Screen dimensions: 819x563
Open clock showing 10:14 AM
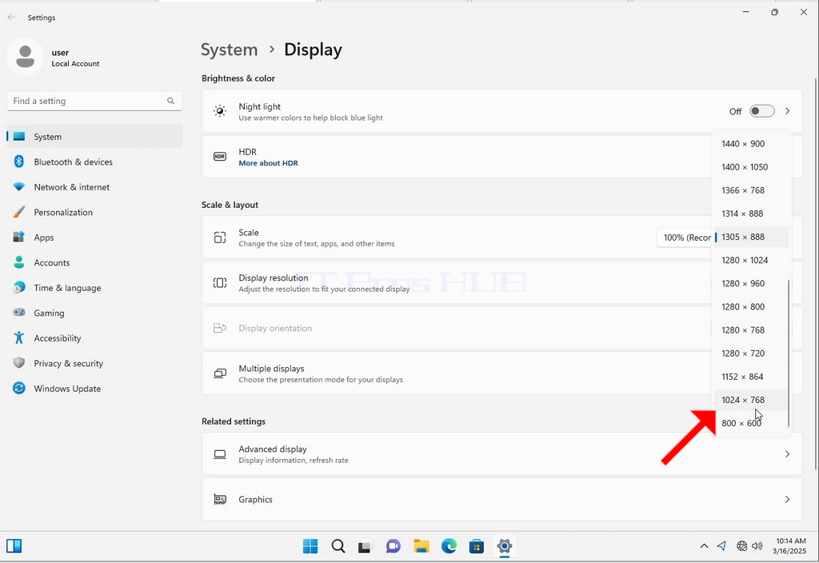[x=791, y=546]
